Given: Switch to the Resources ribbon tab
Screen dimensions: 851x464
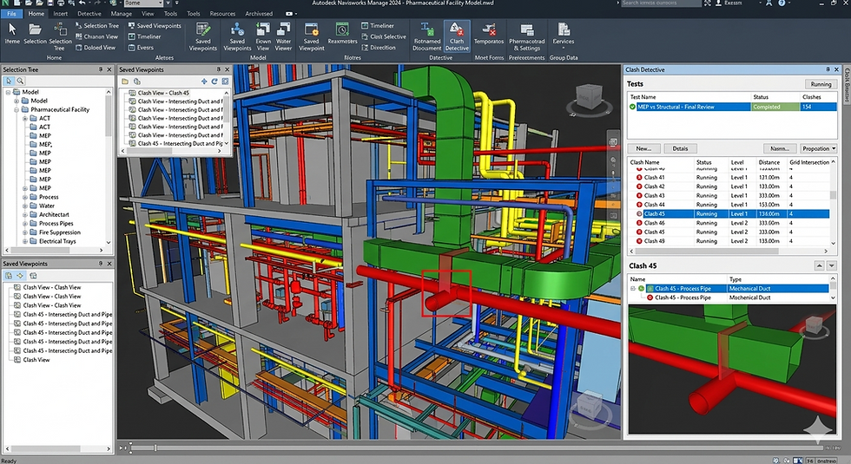Looking at the screenshot, I should pyautogui.click(x=222, y=14).
